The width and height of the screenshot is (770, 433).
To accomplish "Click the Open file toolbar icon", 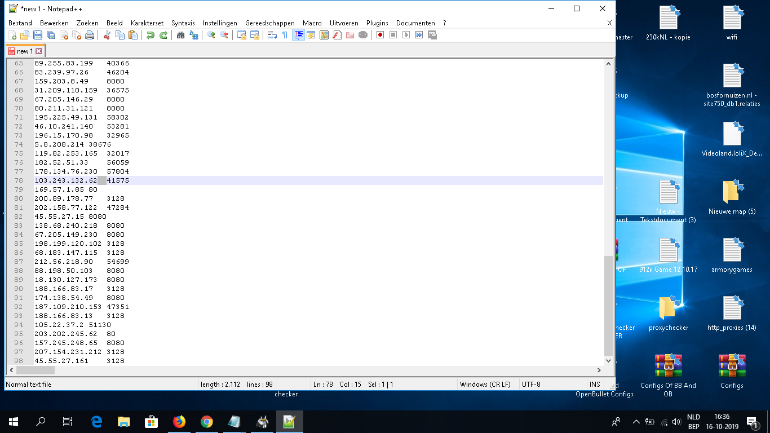I will pos(25,35).
